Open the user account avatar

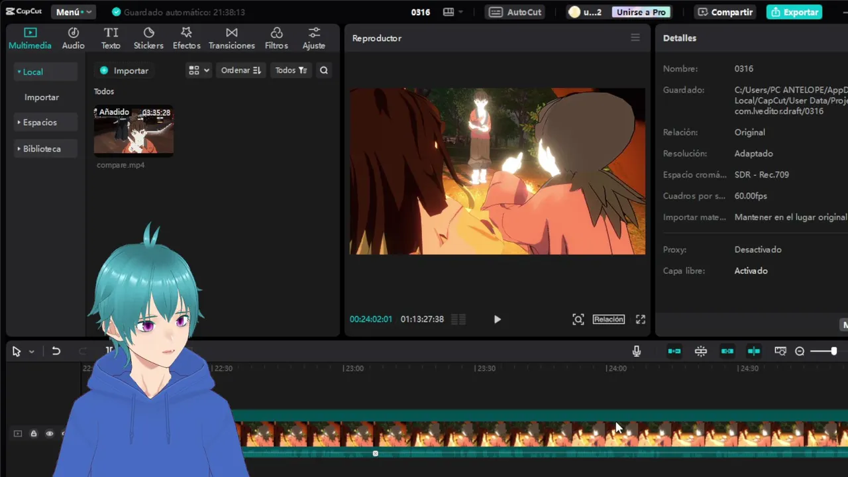pos(574,12)
